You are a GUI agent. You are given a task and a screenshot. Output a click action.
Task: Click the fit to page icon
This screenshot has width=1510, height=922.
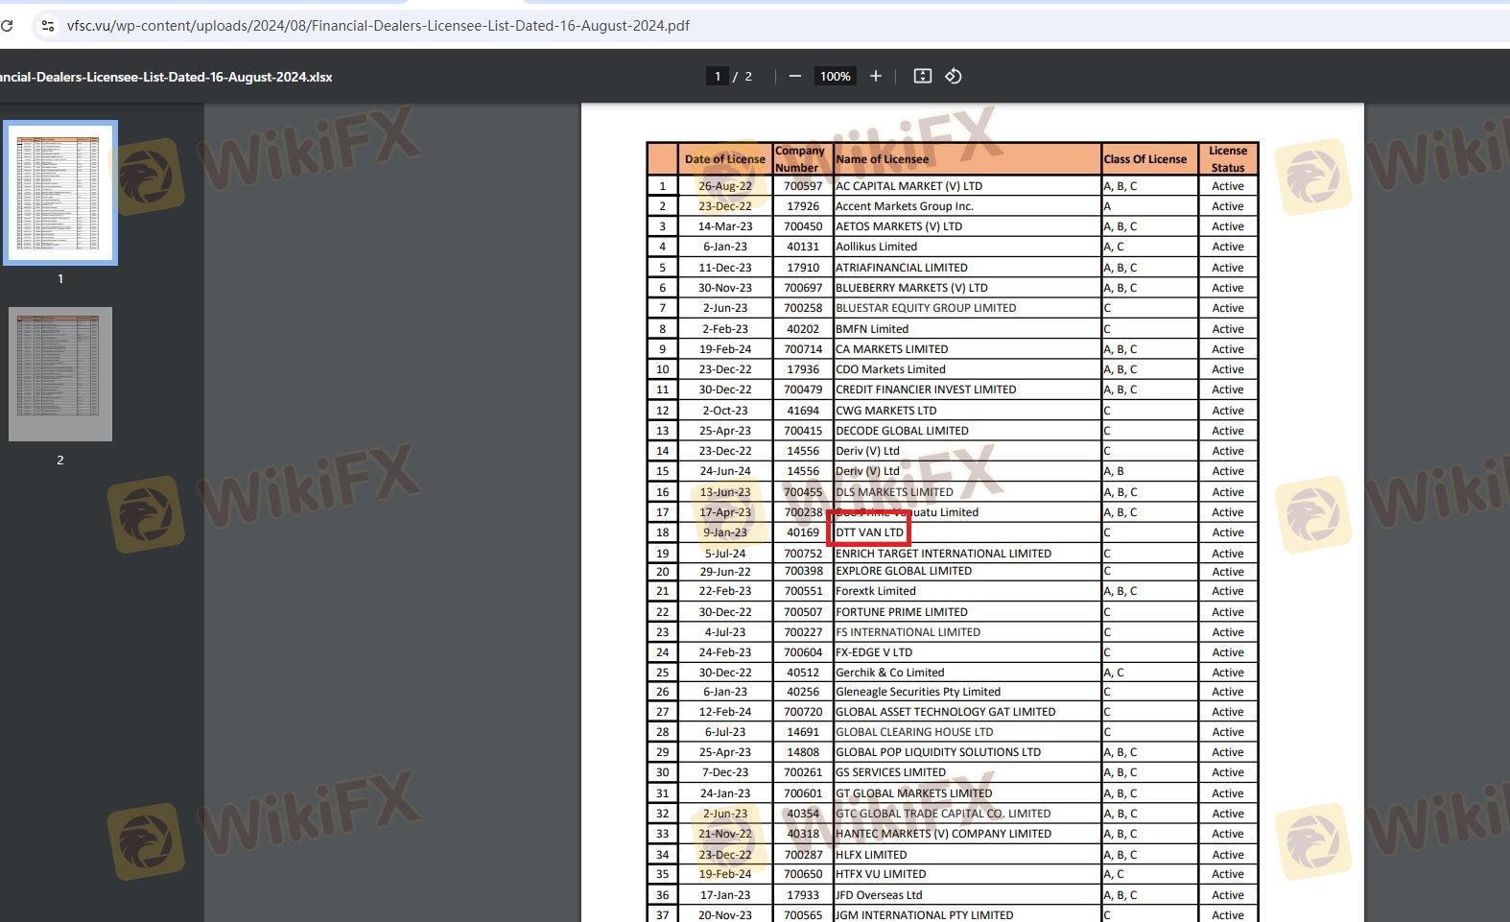(922, 77)
